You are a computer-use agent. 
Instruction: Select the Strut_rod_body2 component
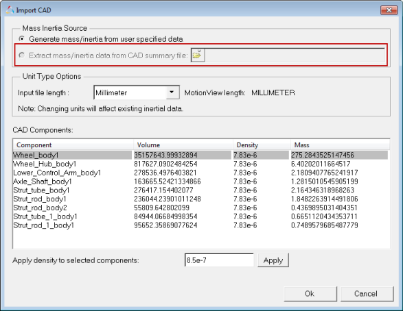[x=40, y=208]
